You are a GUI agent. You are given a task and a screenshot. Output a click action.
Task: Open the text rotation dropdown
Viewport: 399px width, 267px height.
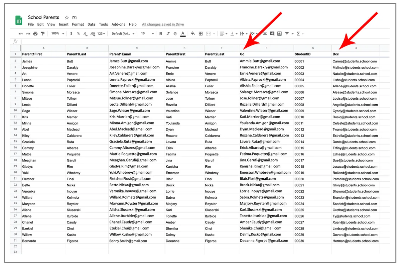(254, 34)
